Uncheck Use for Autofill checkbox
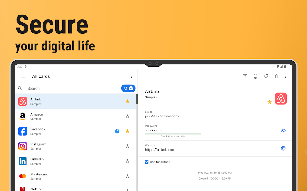307x191 pixels. [x=147, y=162]
